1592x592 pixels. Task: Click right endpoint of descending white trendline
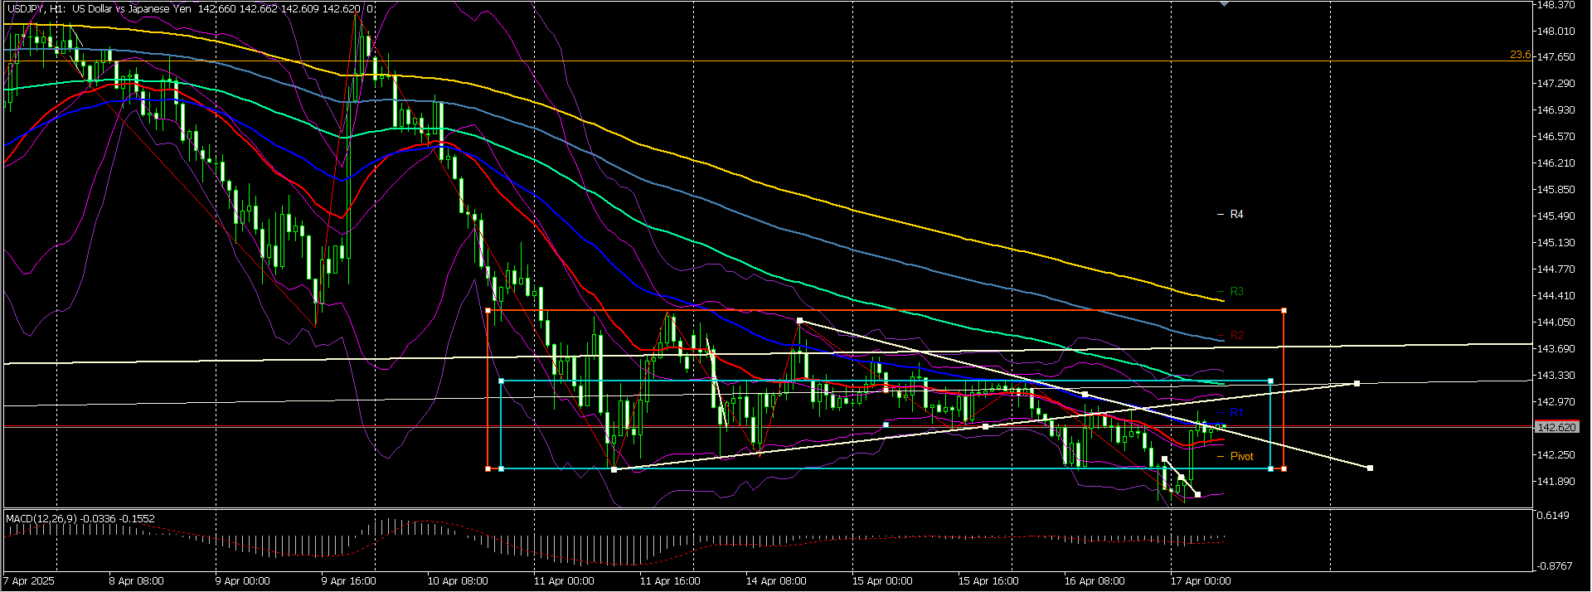(x=1370, y=468)
